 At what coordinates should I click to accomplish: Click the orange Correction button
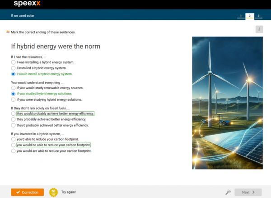pos(27,192)
